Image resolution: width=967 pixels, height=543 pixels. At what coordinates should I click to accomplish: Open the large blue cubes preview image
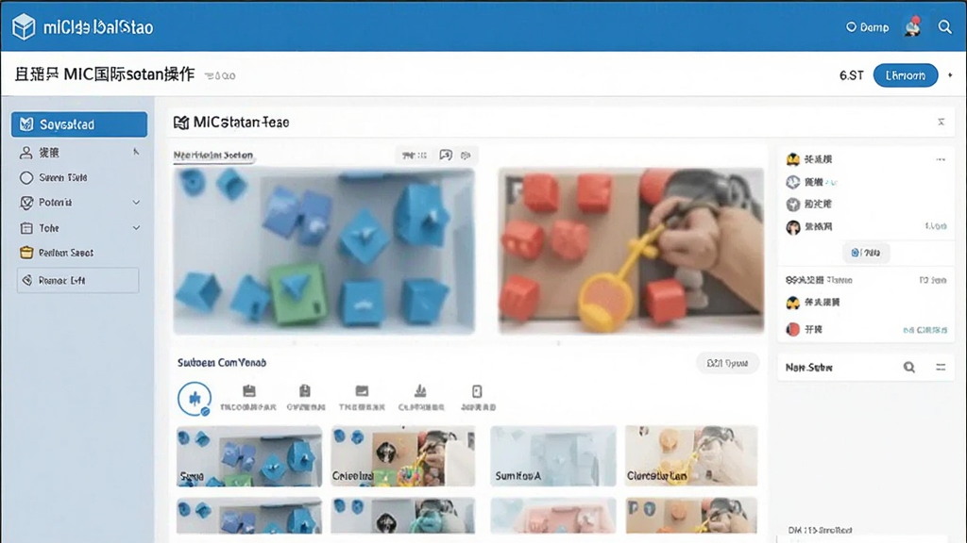(x=325, y=251)
